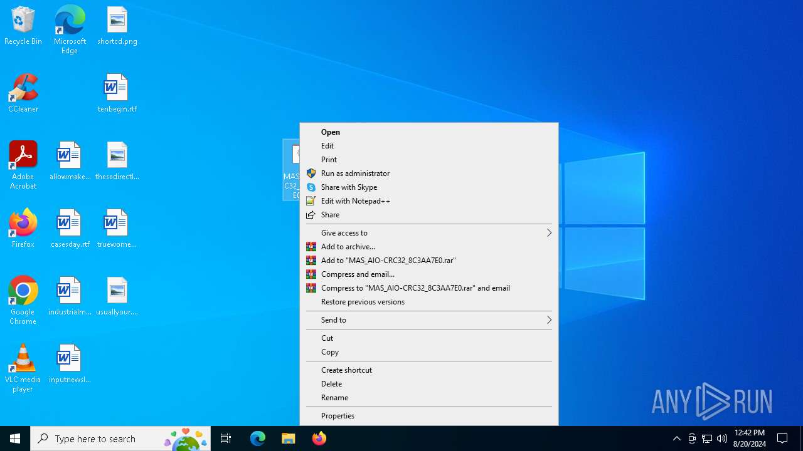Open the Windows Start menu
This screenshot has width=803, height=451.
point(15,438)
